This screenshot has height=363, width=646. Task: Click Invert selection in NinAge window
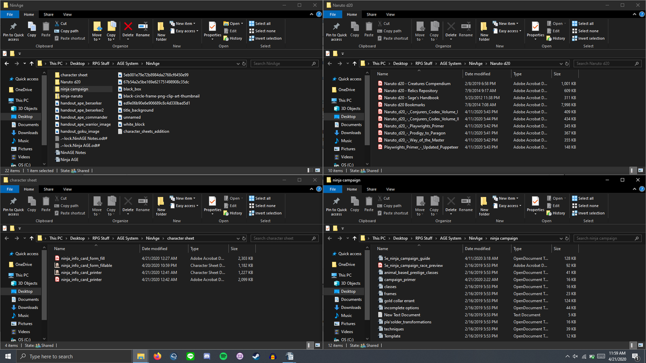pos(265,39)
